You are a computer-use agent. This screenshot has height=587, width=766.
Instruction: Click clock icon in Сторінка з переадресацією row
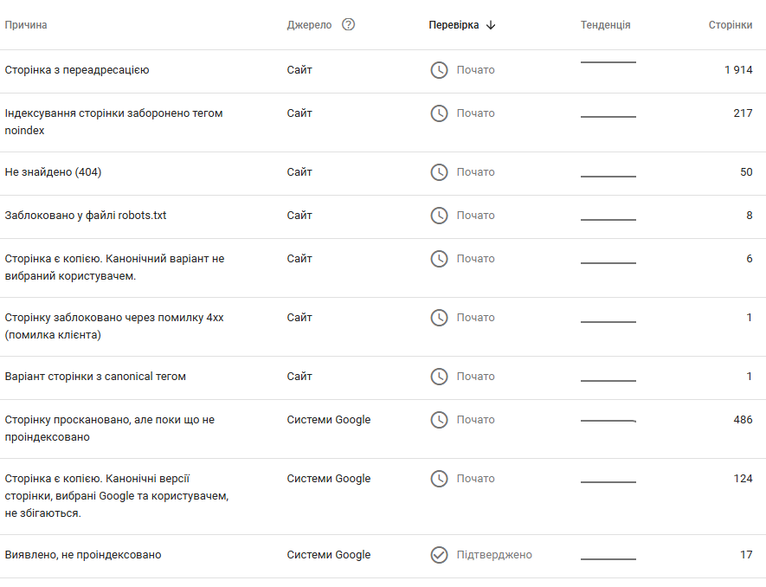point(439,70)
